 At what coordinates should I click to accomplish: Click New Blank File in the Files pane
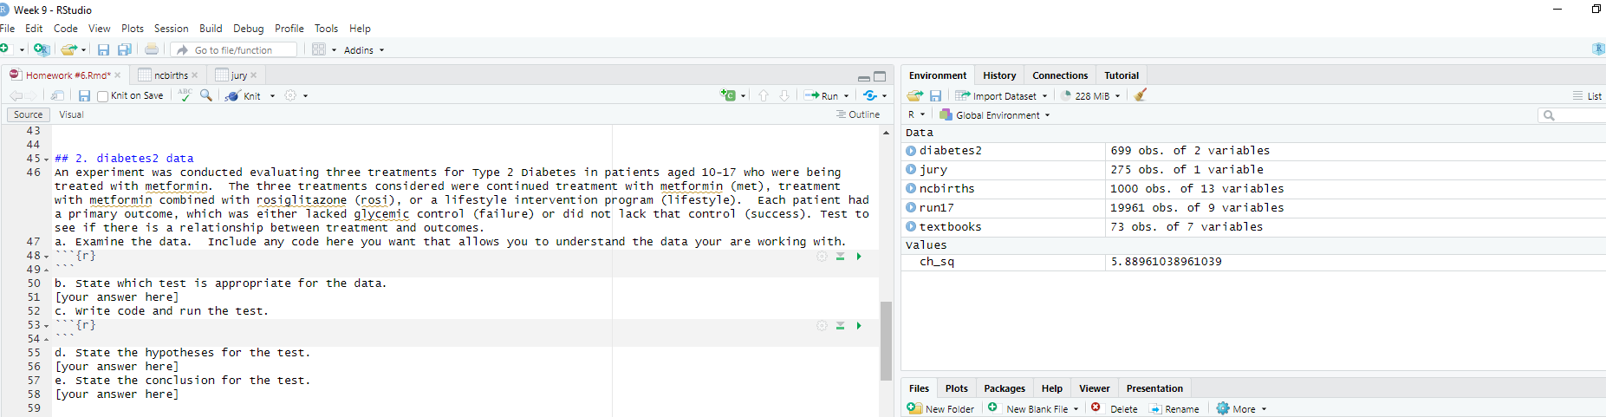[1033, 408]
